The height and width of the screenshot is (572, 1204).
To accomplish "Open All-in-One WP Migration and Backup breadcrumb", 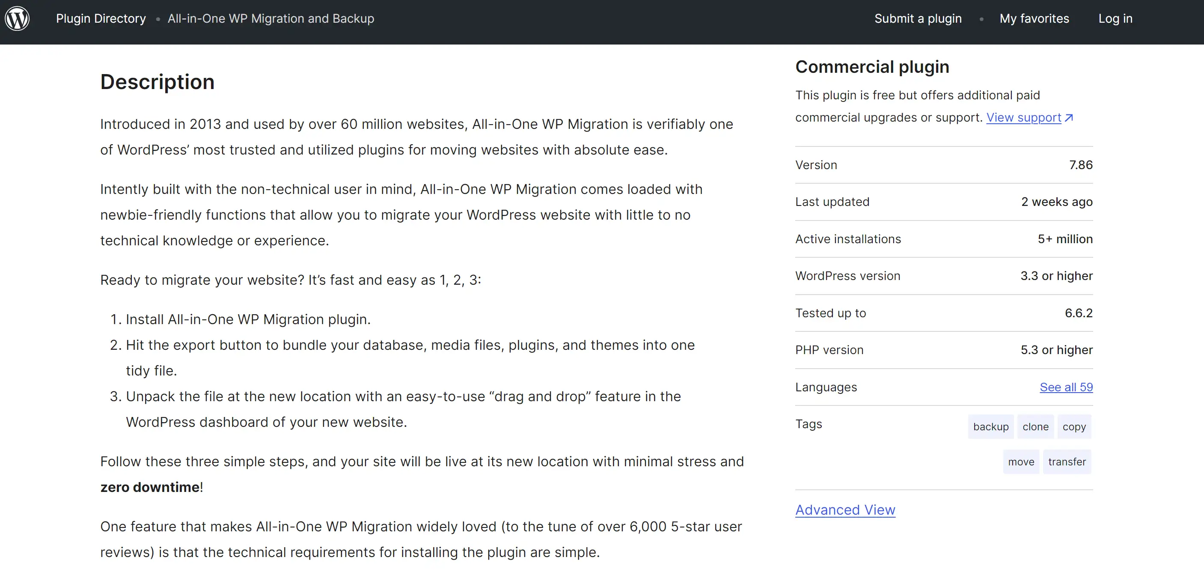I will 271,19.
